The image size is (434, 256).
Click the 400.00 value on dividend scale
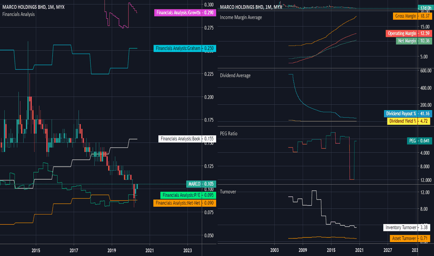426,88
